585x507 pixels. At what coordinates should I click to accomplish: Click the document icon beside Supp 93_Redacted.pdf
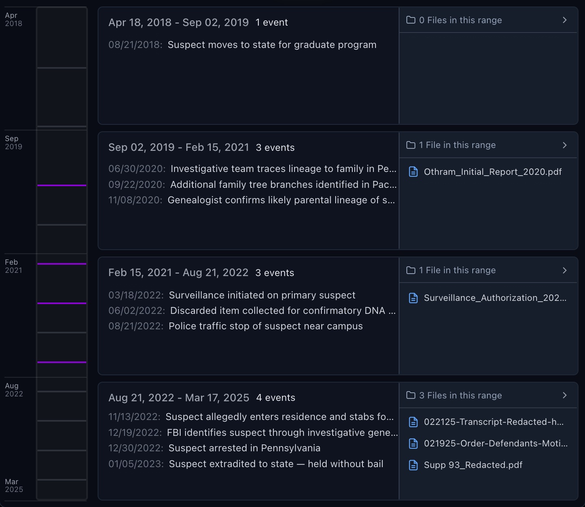pos(413,465)
